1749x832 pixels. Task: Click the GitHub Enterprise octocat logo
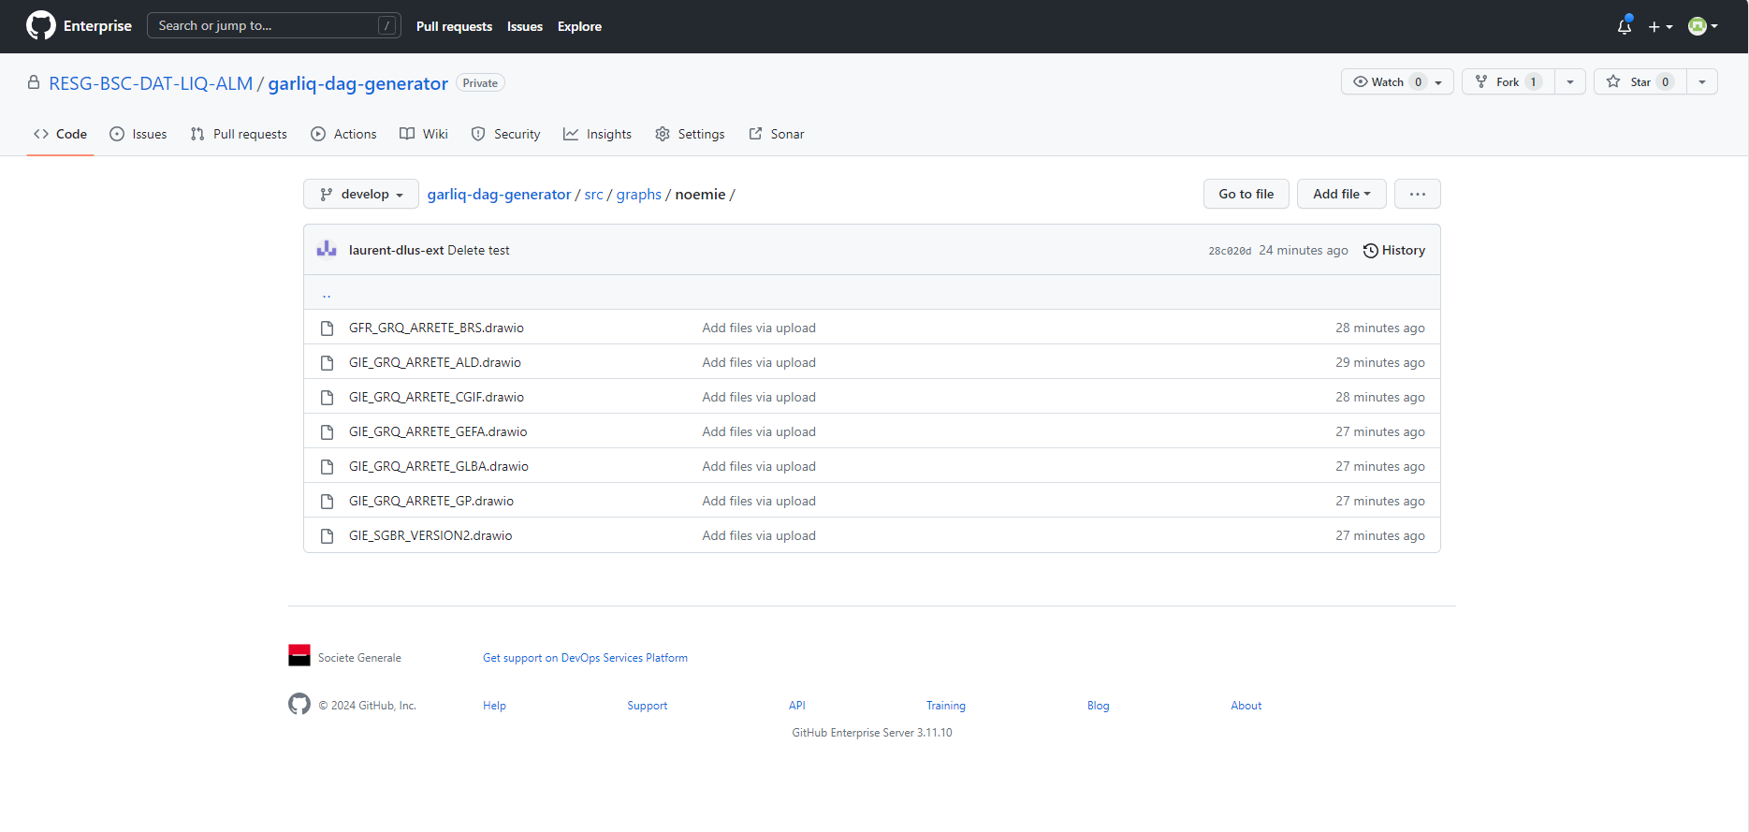click(41, 25)
